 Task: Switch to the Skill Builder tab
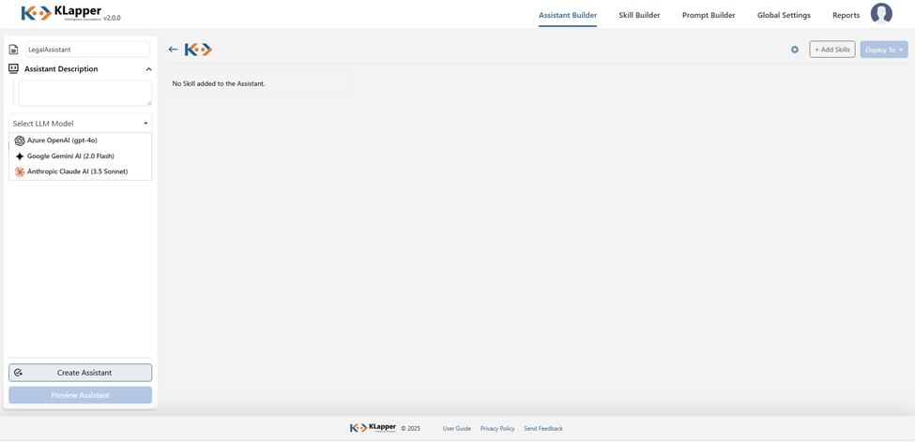coord(640,15)
